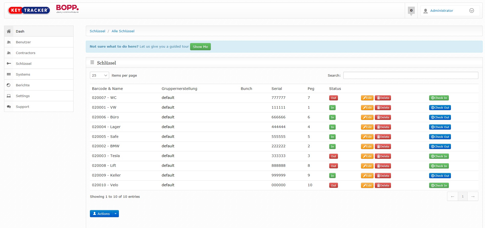Edit key 020010 - Velo
This screenshot has width=485, height=228.
click(x=367, y=185)
